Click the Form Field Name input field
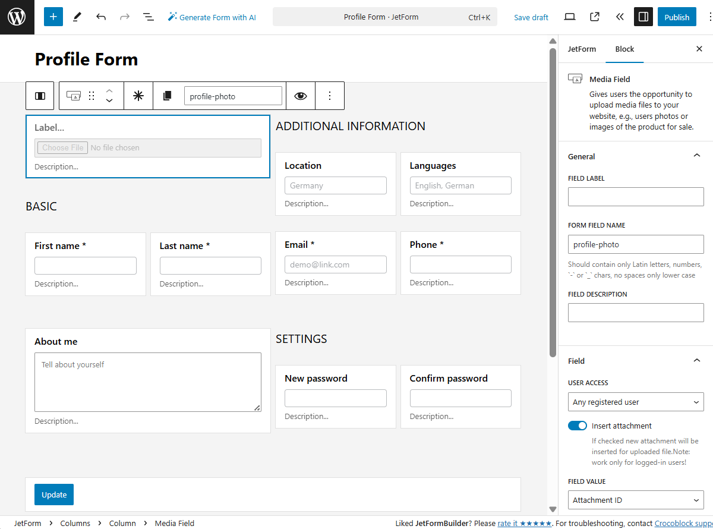 (636, 244)
